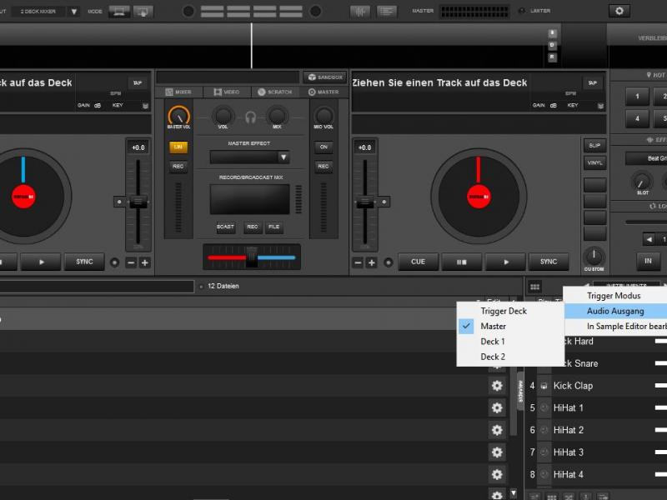667x500 pixels.
Task: Click the grid view icon above sampler list
Action: click(x=534, y=287)
